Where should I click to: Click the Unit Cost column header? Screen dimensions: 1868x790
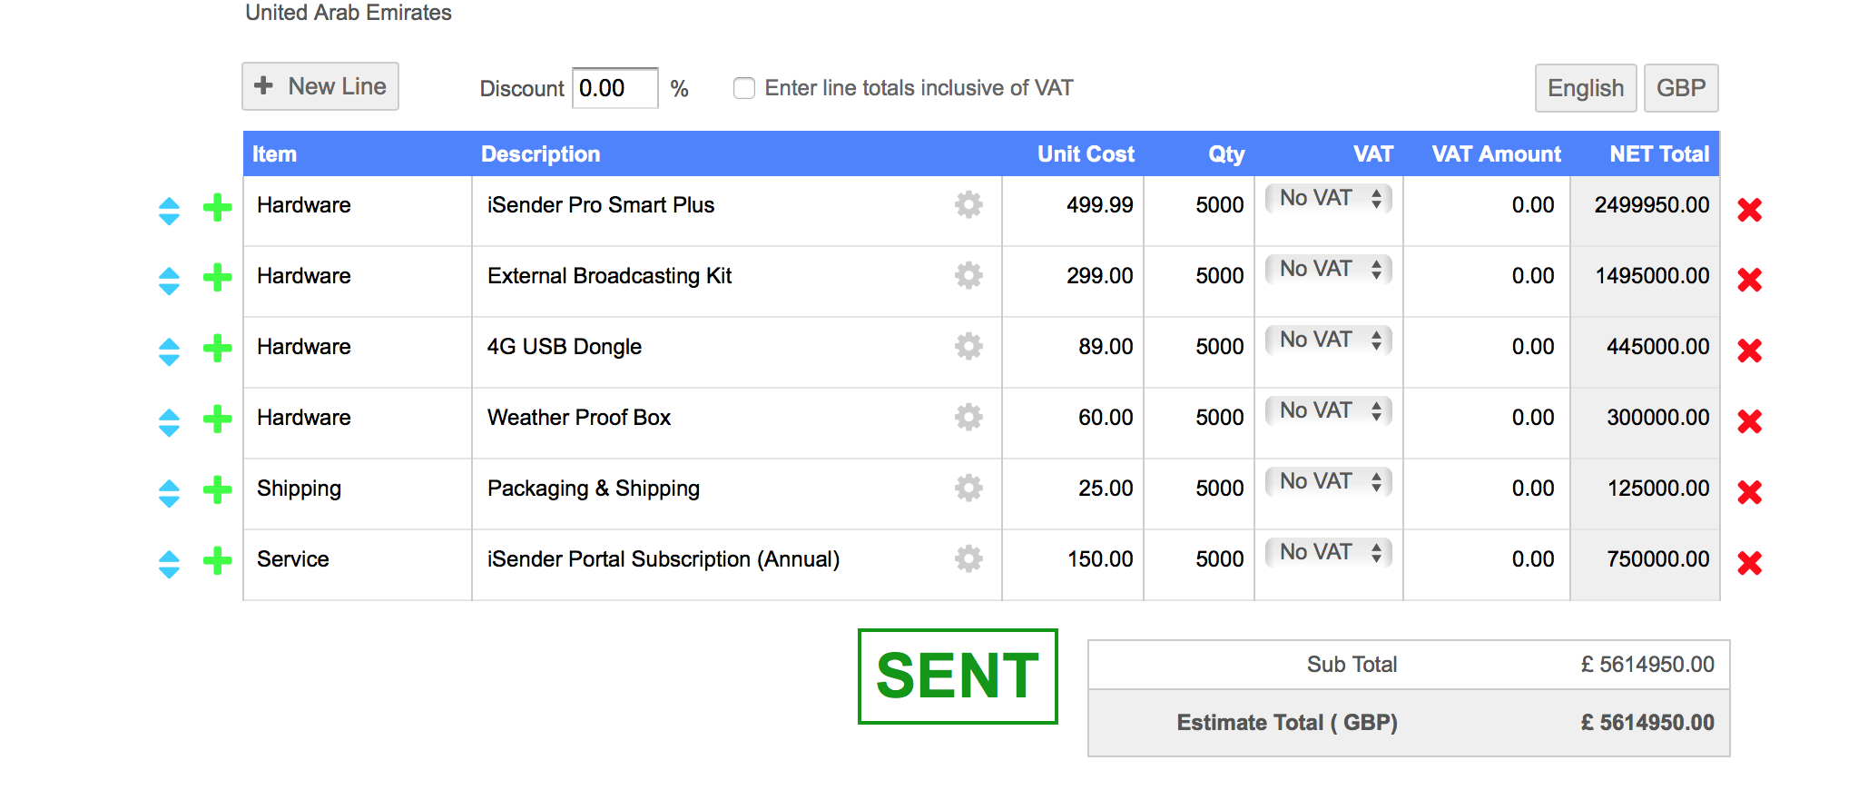coord(1086,154)
